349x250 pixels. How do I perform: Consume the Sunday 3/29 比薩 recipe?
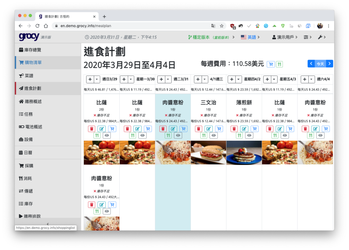pyautogui.click(x=97, y=135)
